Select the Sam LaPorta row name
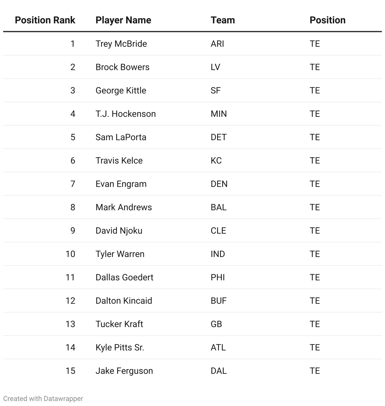385x406 pixels. [121, 137]
